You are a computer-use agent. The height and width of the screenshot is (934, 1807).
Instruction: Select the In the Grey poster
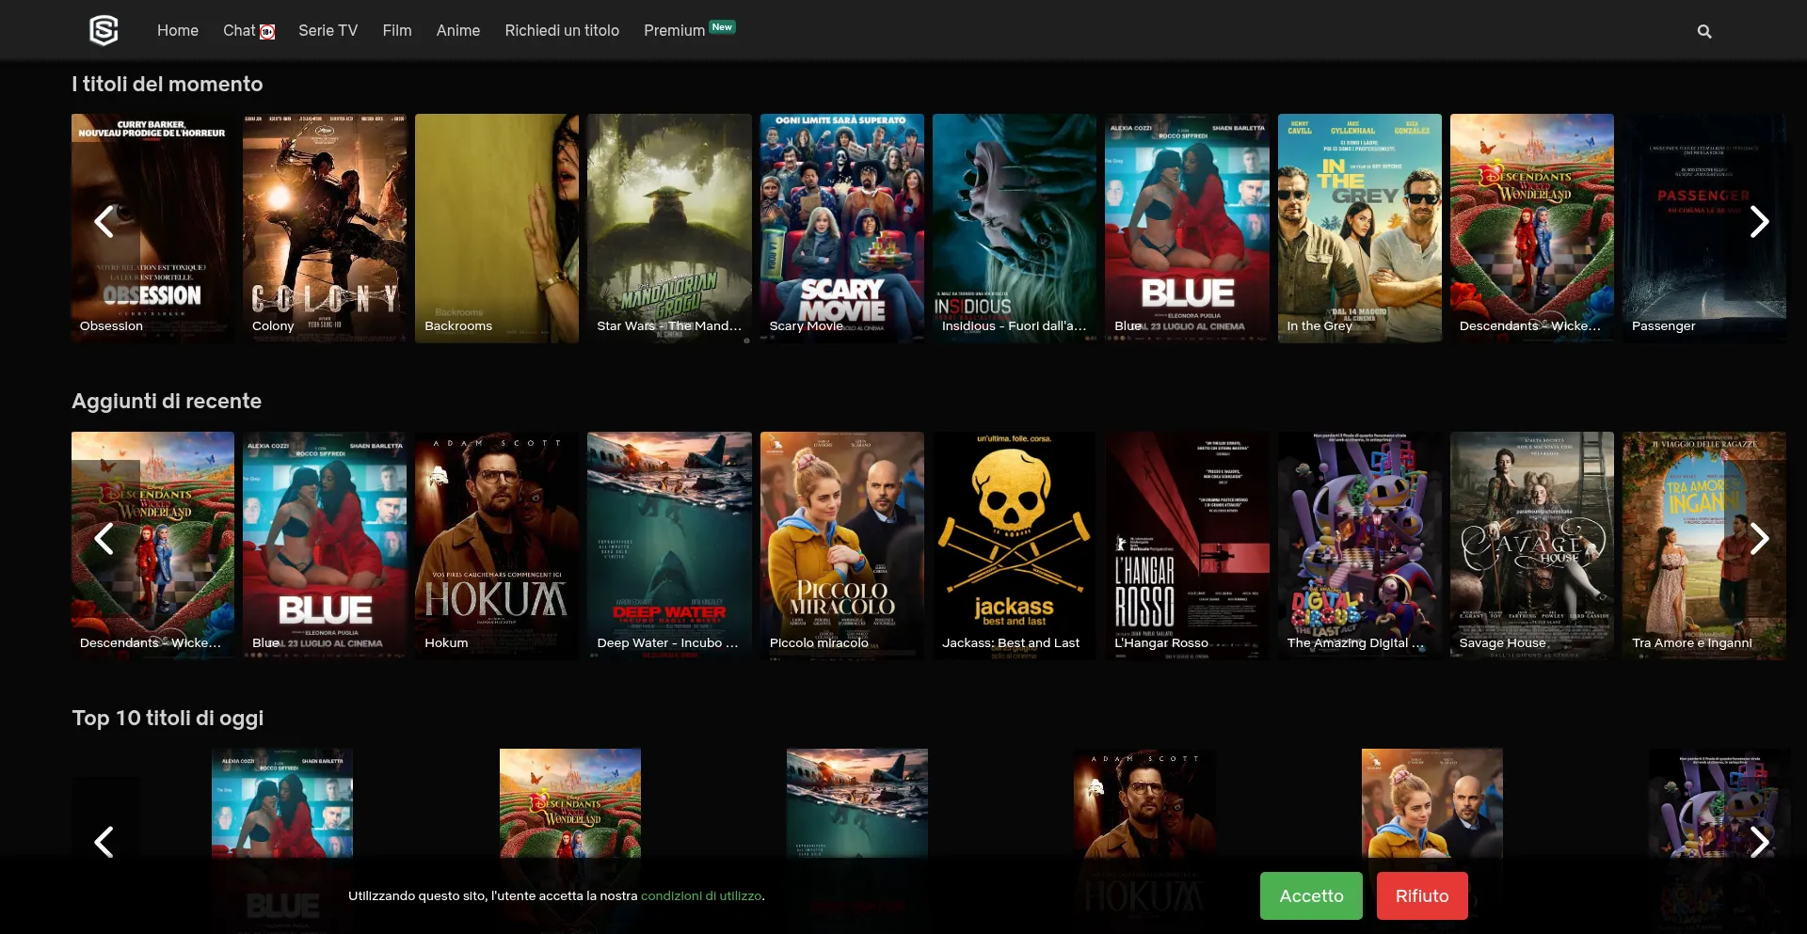tap(1360, 229)
